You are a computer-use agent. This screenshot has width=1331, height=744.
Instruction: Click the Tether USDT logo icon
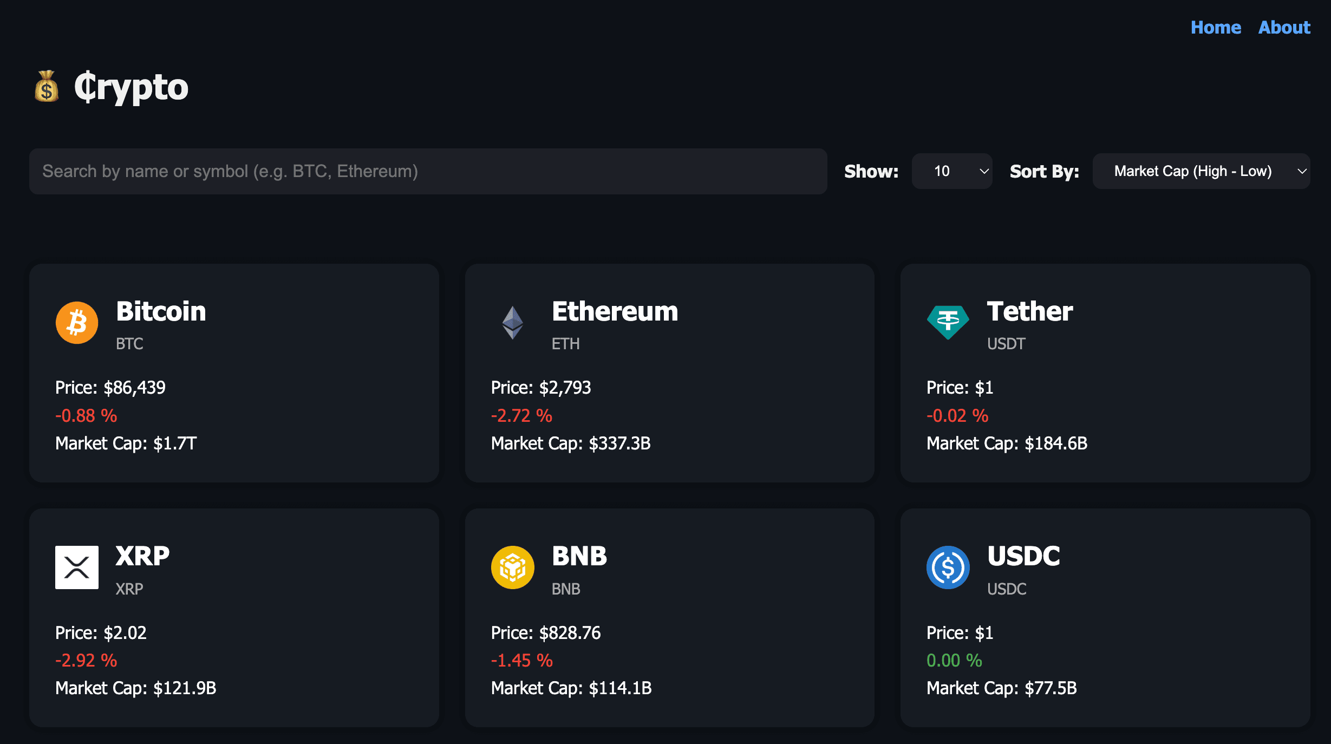point(949,323)
